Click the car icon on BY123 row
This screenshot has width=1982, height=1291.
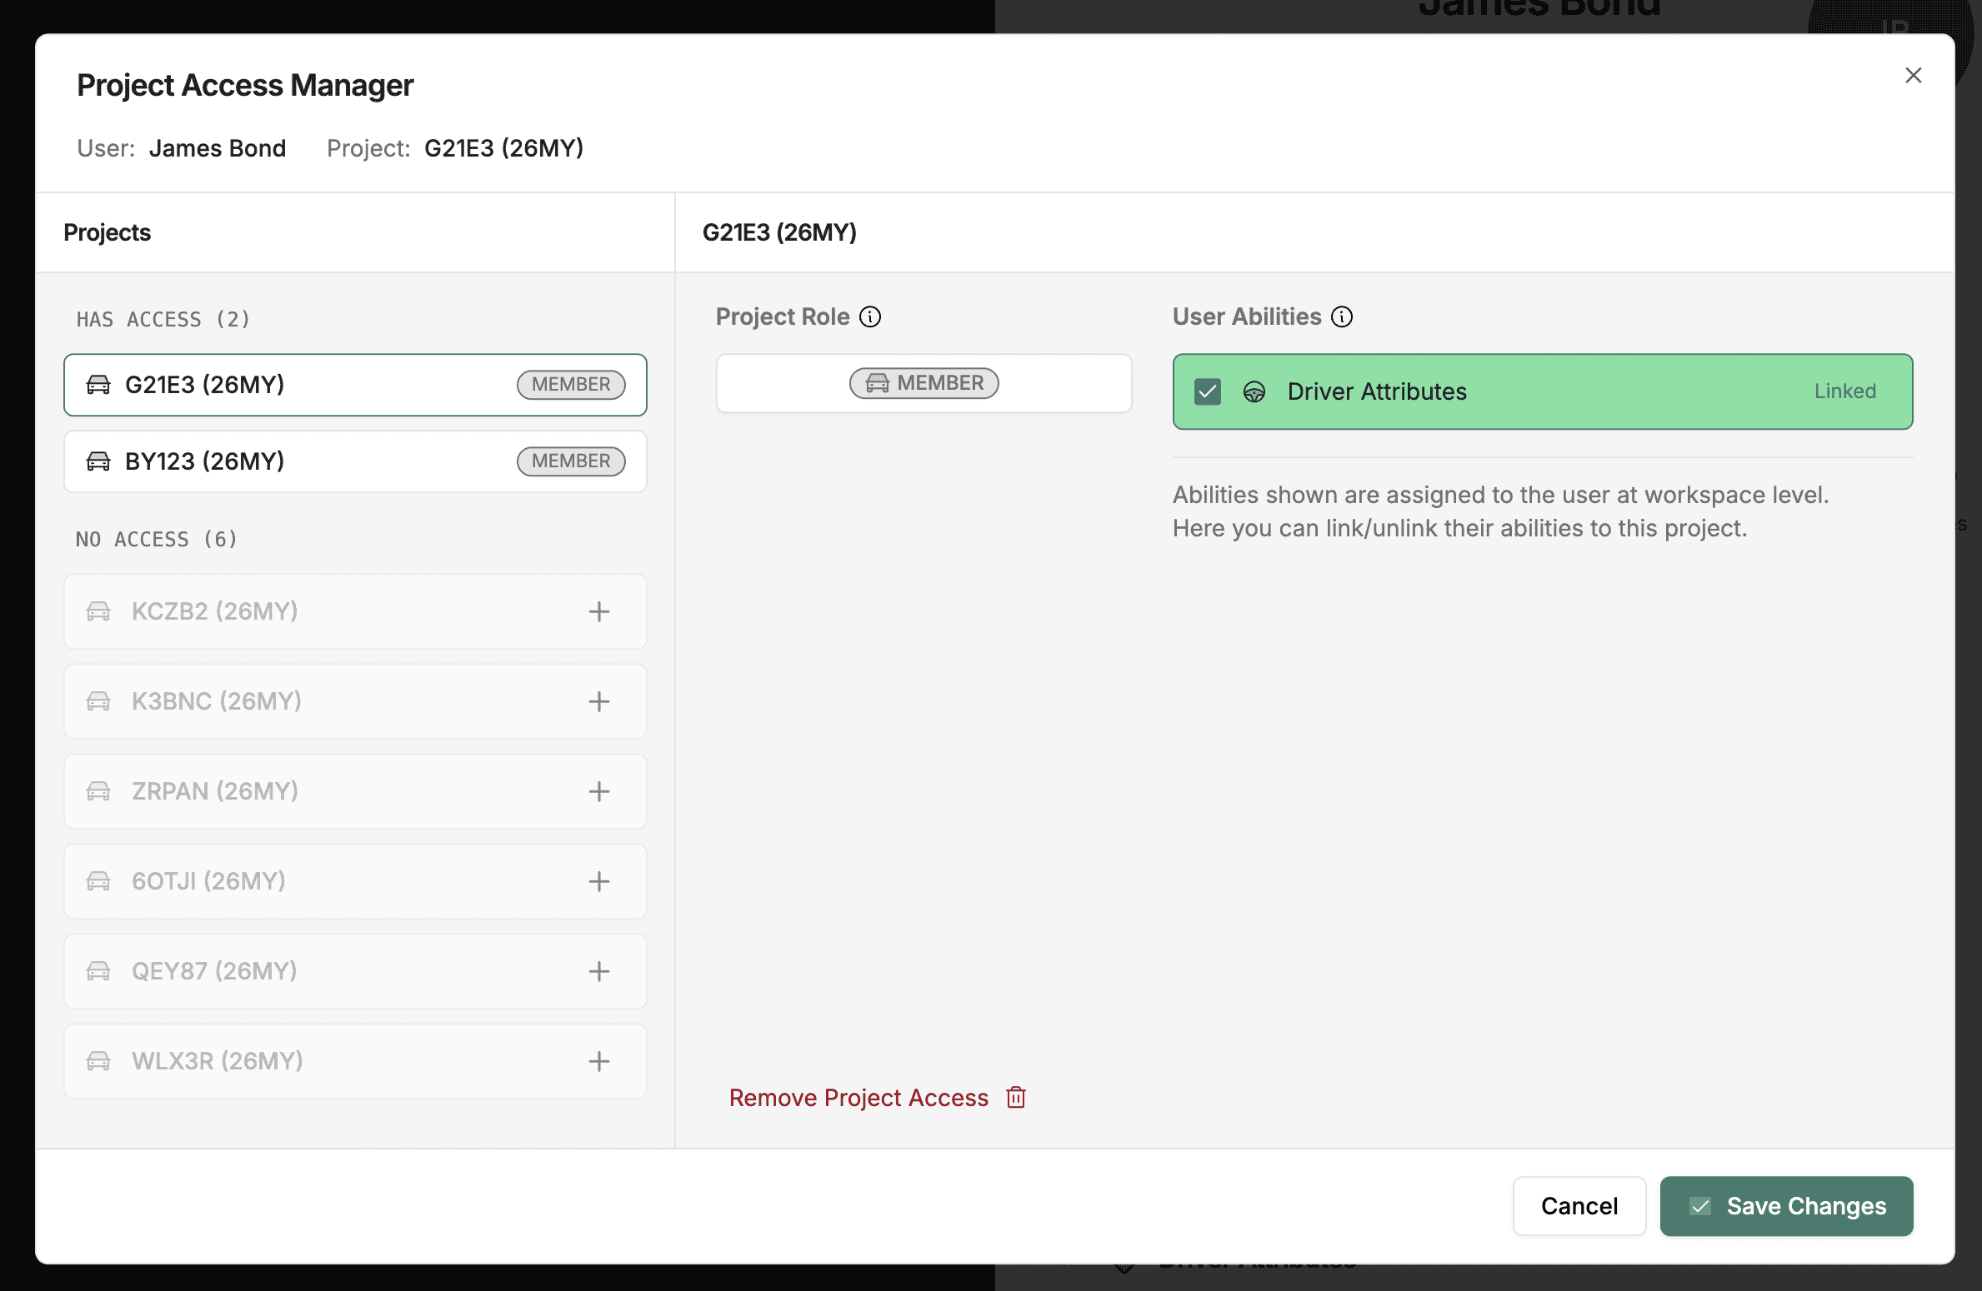coord(98,461)
